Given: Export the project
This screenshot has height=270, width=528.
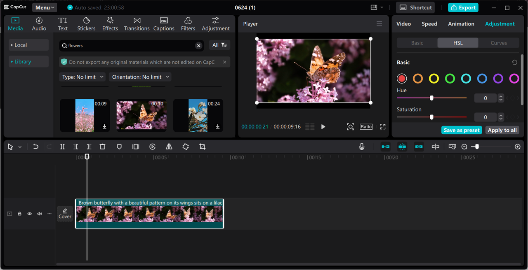Looking at the screenshot, I should coord(463,7).
